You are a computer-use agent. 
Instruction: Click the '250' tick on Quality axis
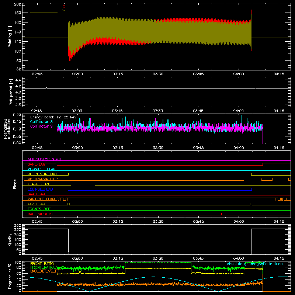tap(18, 229)
